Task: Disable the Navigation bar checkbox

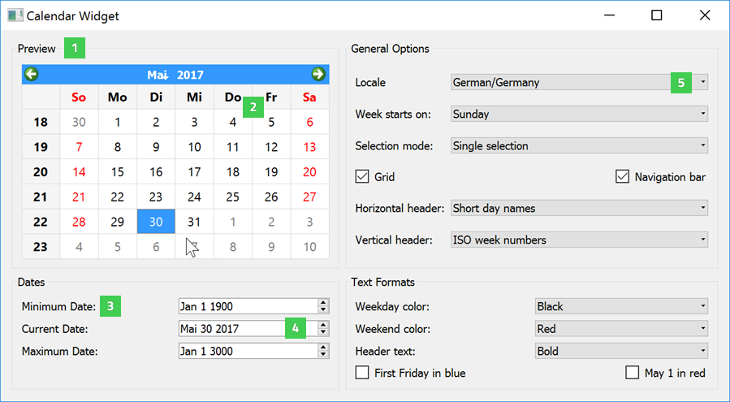Action: (623, 177)
